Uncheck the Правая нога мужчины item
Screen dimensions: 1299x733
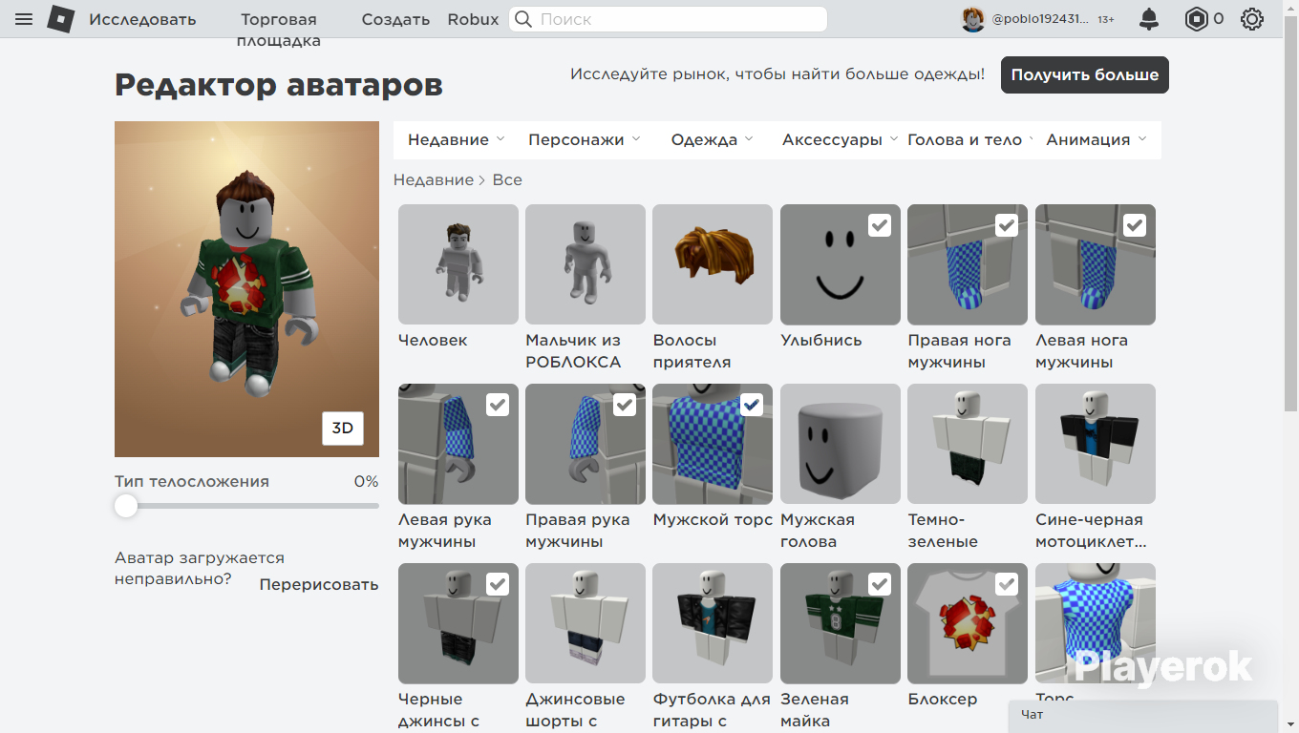click(1007, 225)
